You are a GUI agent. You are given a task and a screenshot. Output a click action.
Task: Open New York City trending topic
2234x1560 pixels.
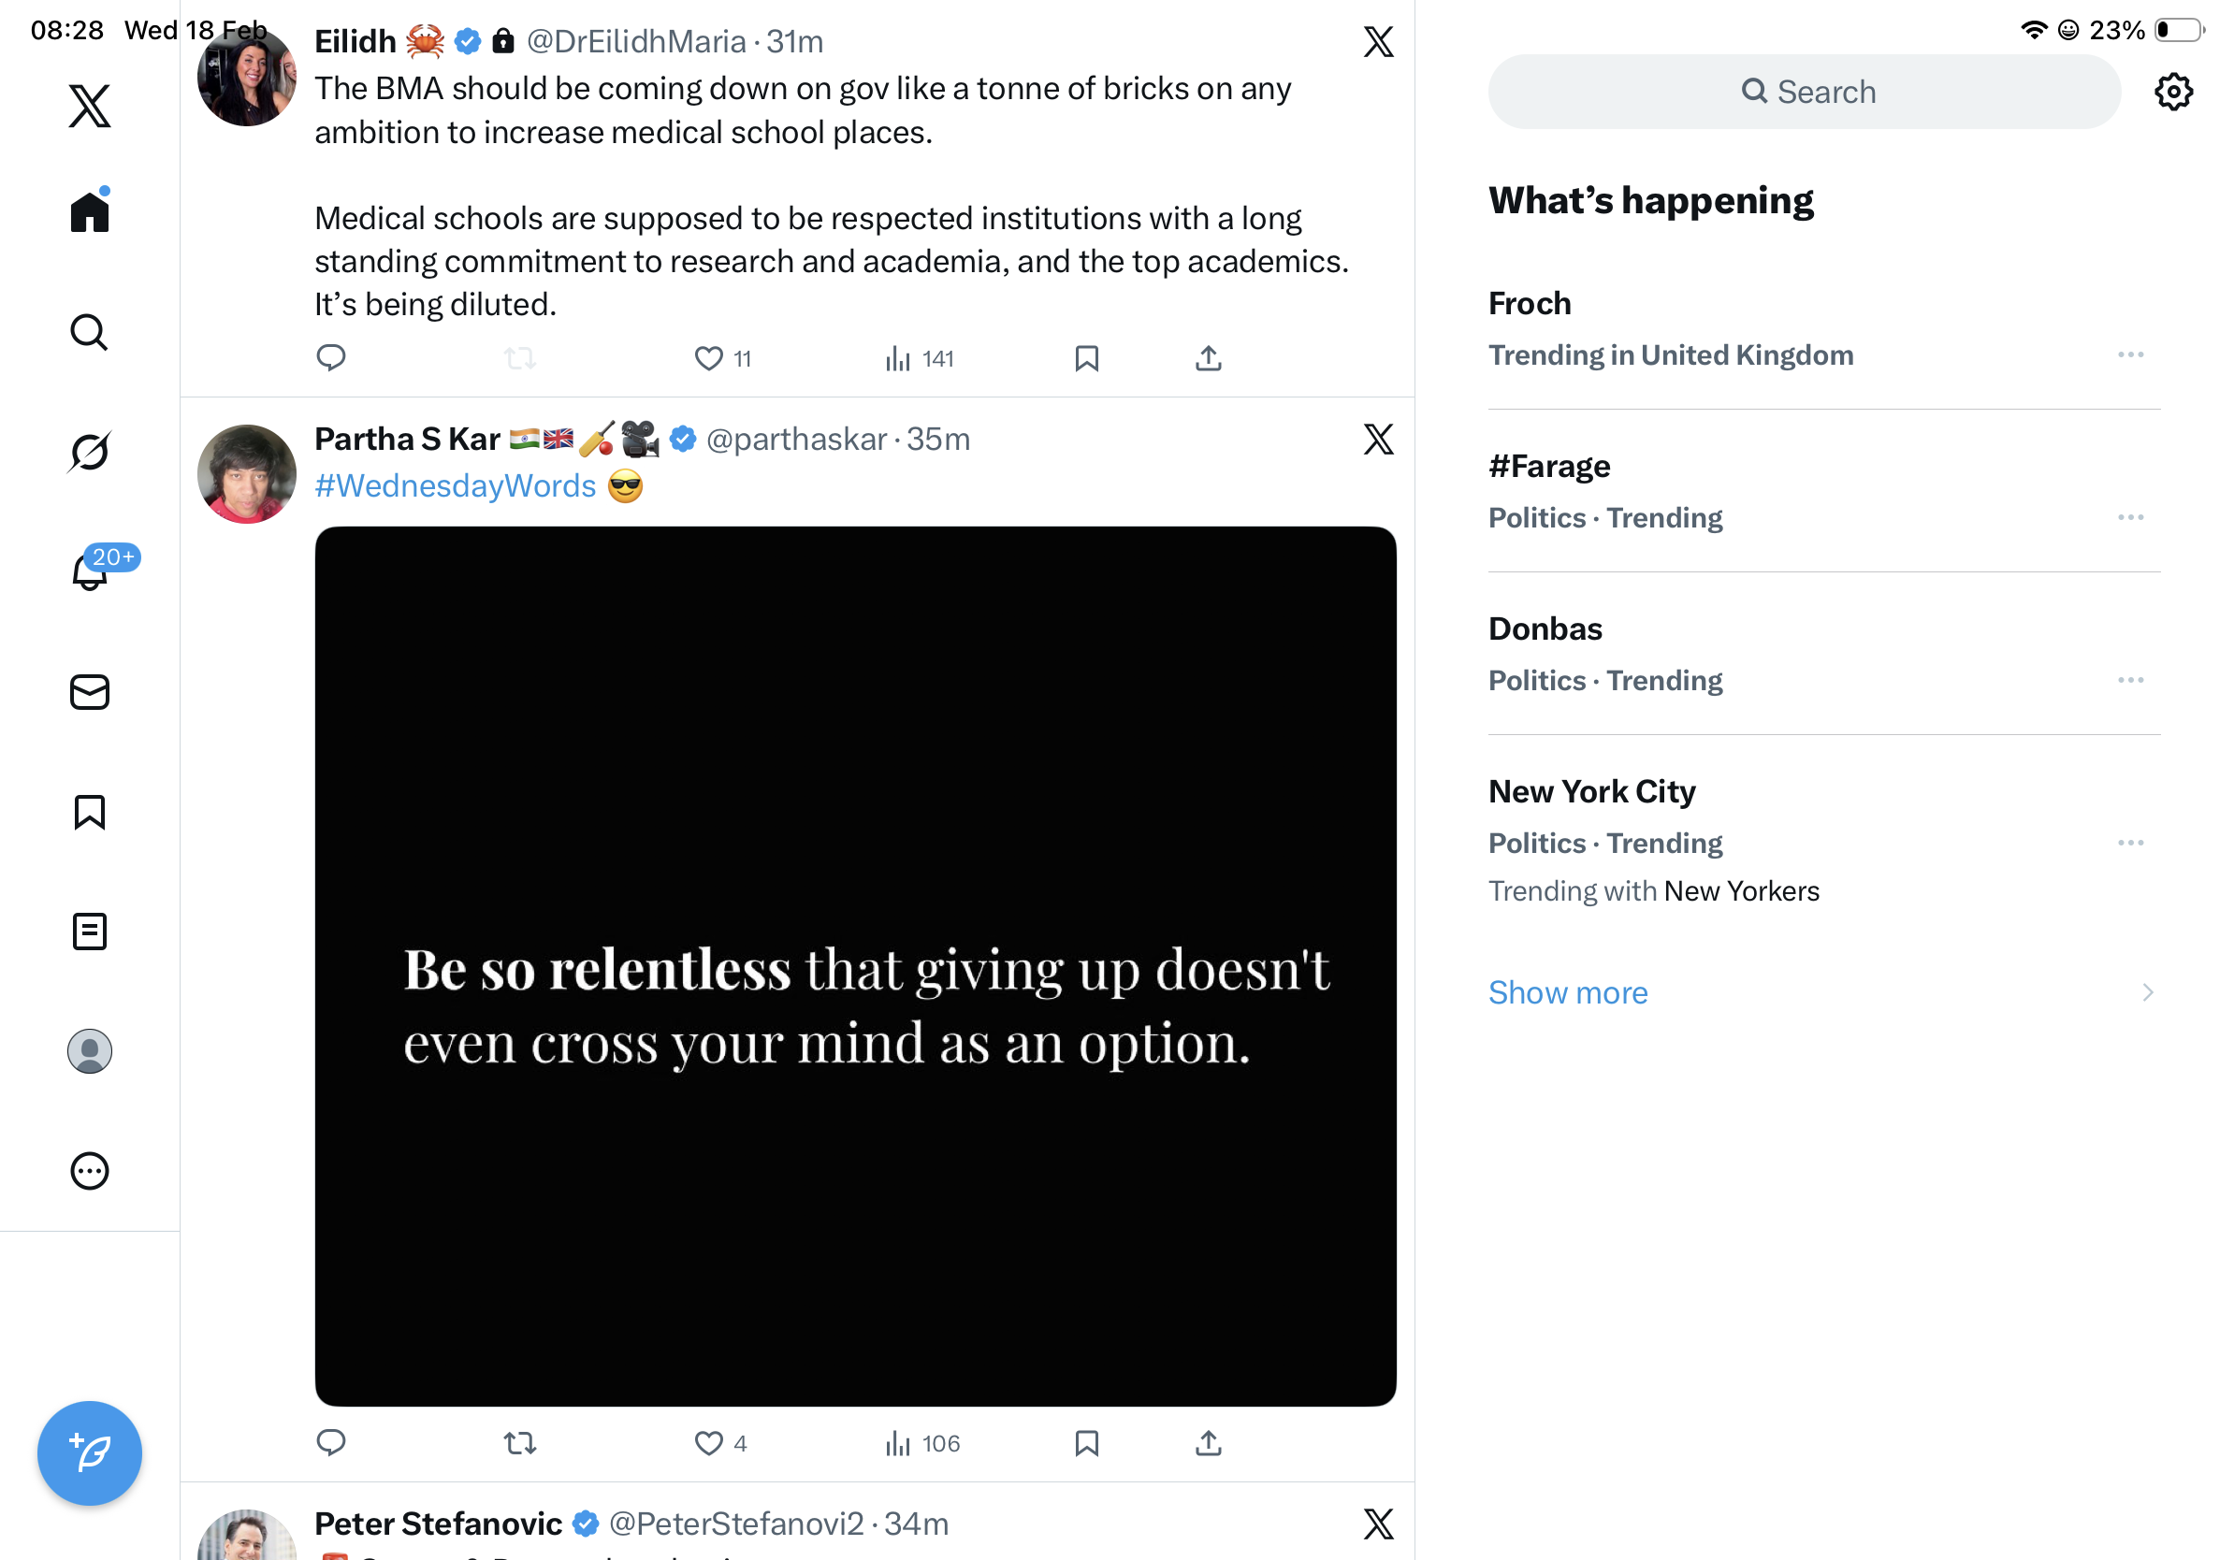tap(1592, 791)
